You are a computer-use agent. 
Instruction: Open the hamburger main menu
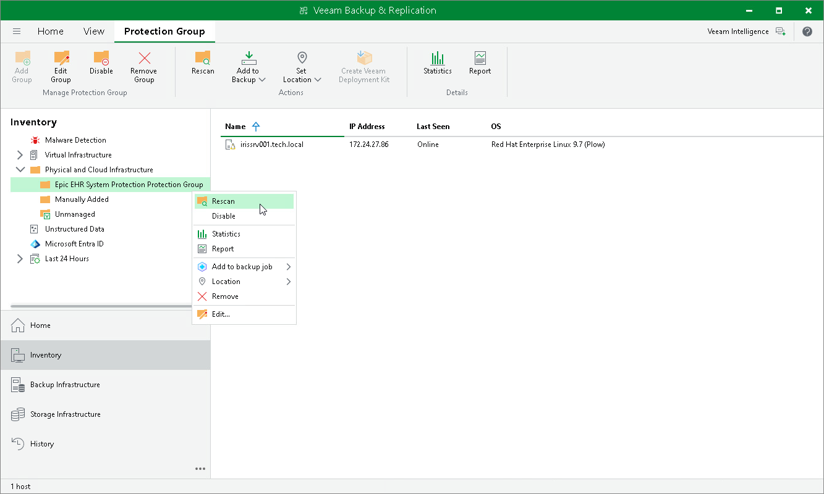pyautogui.click(x=17, y=31)
